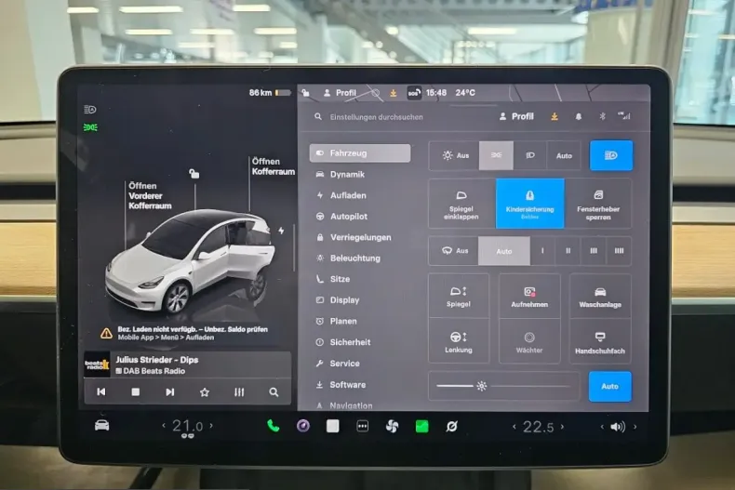Viewport: 735px width, 490px height.
Task: Tap the speaker volume icon
Action: tap(618, 427)
